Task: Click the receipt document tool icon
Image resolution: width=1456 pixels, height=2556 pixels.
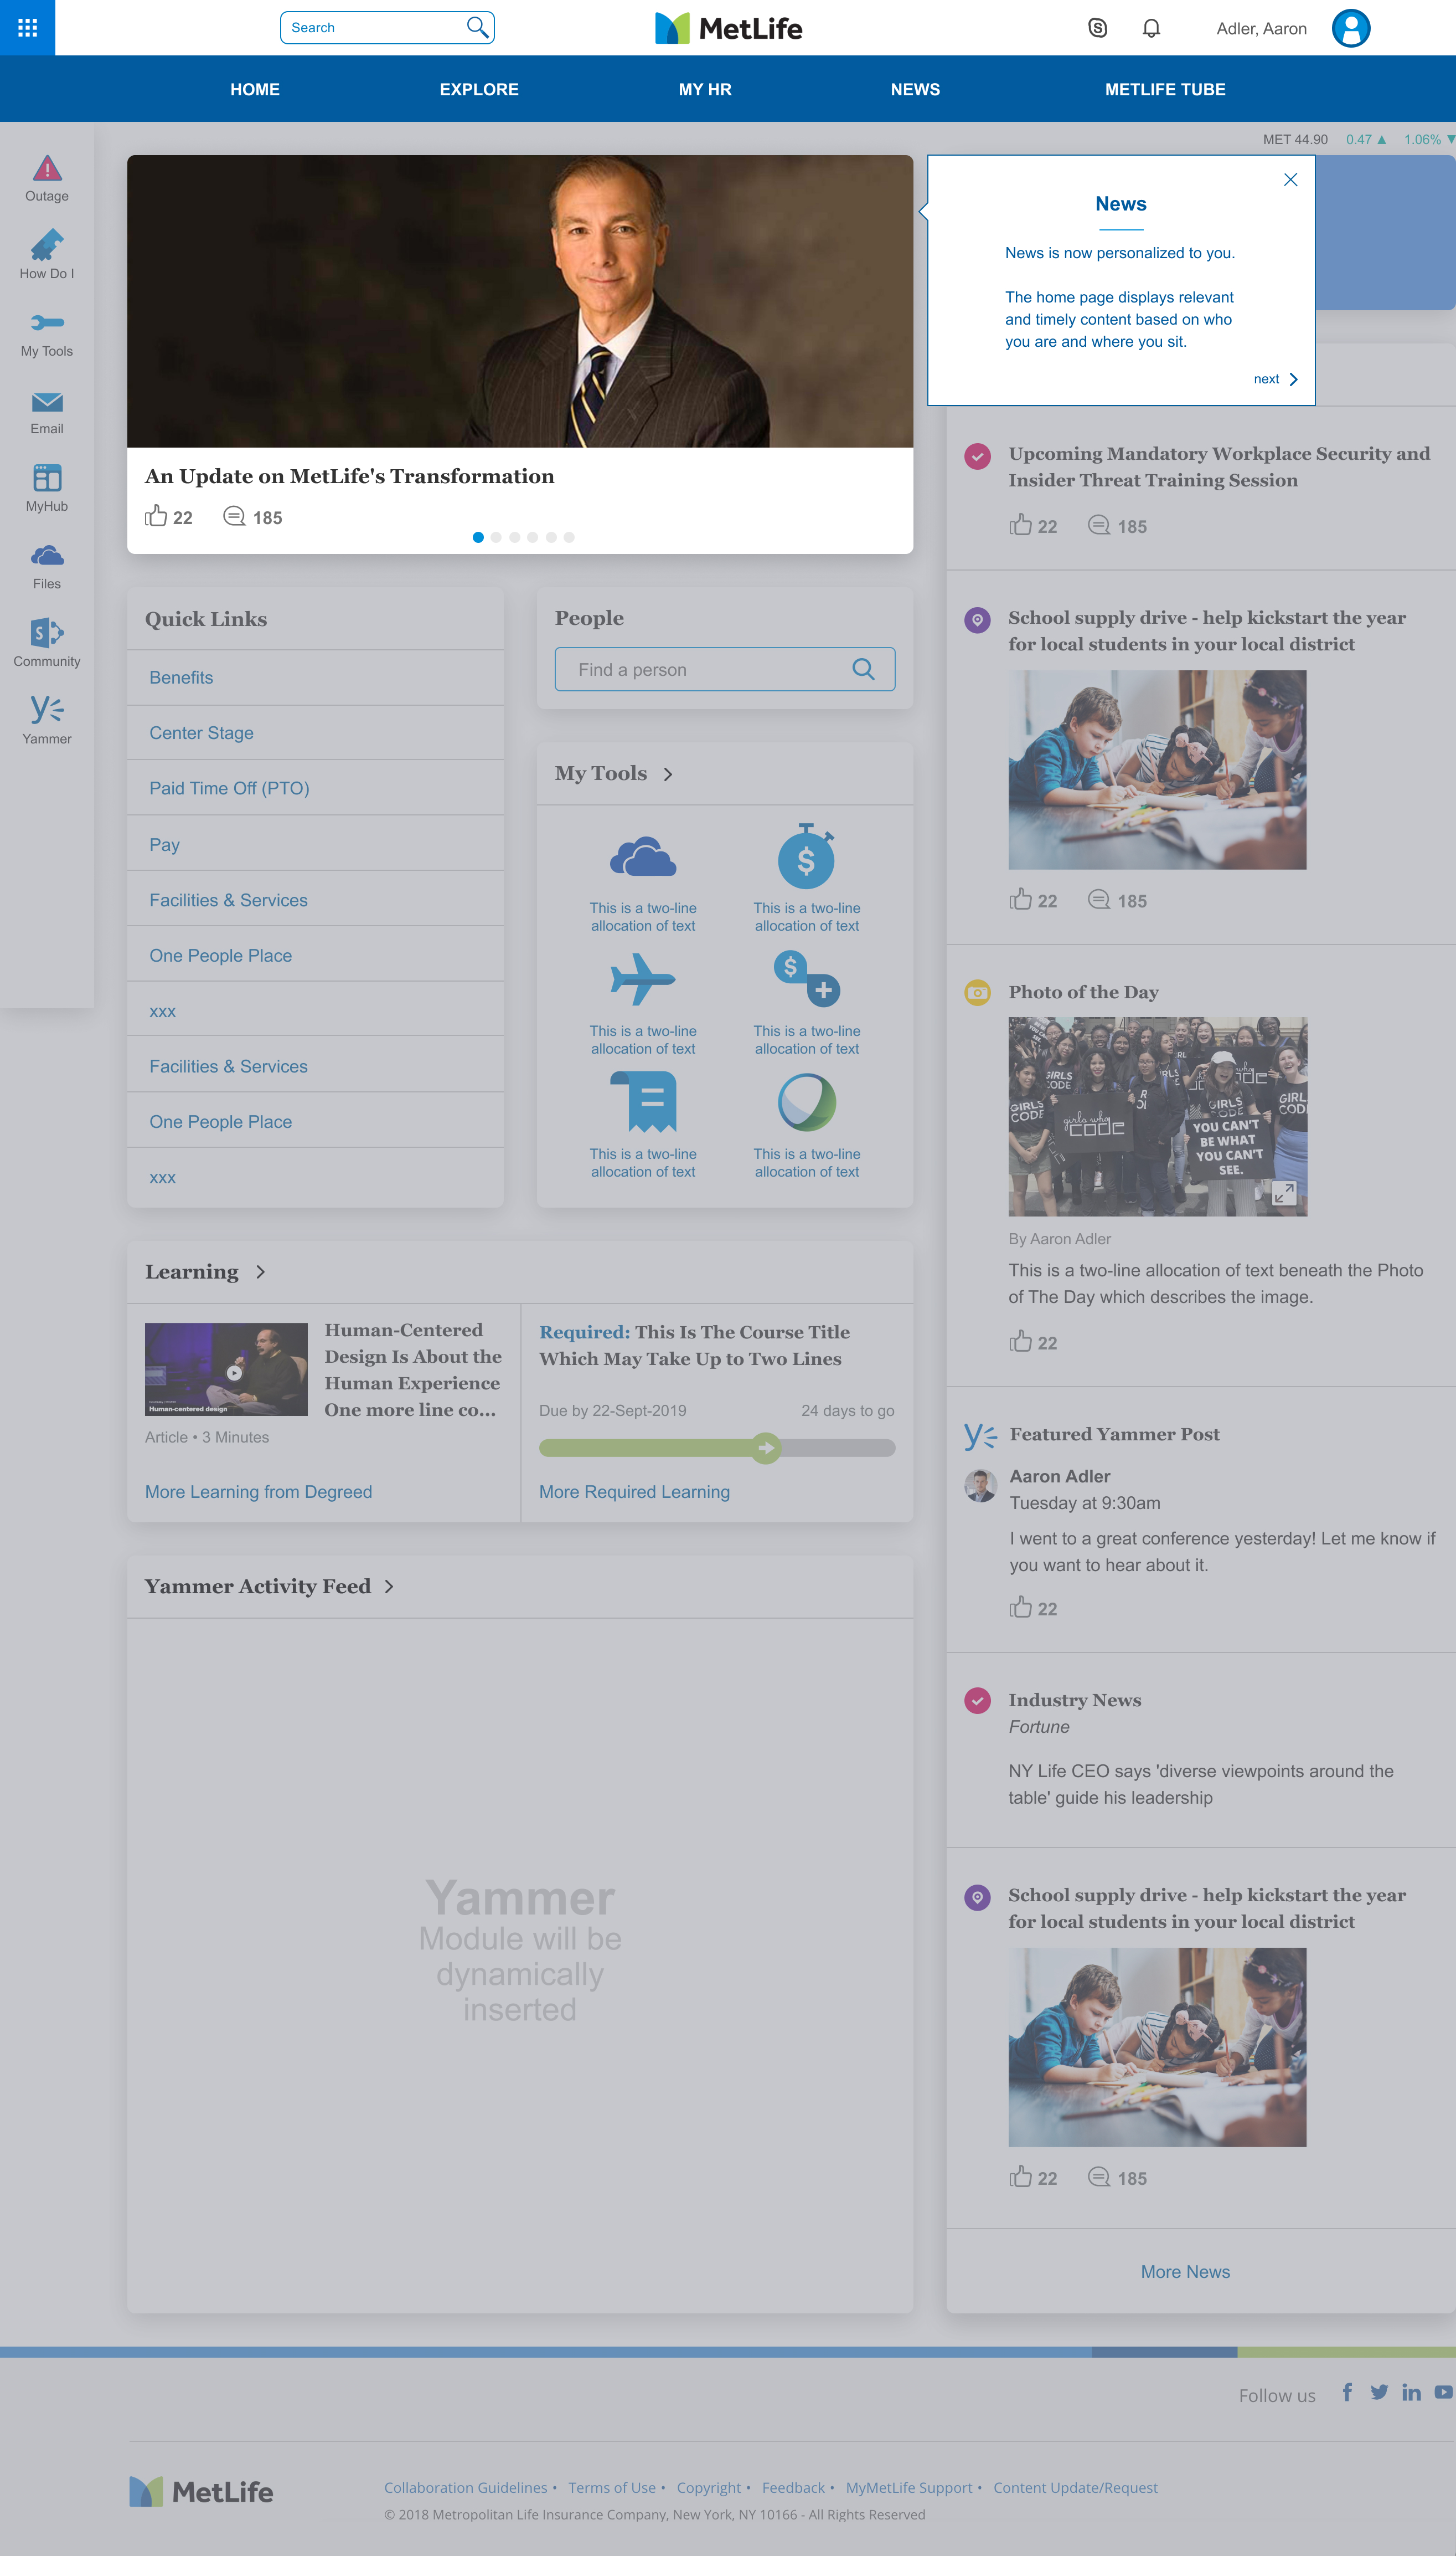Action: click(643, 1101)
